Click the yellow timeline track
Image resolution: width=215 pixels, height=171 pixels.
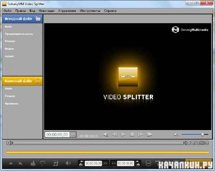(x=107, y=152)
